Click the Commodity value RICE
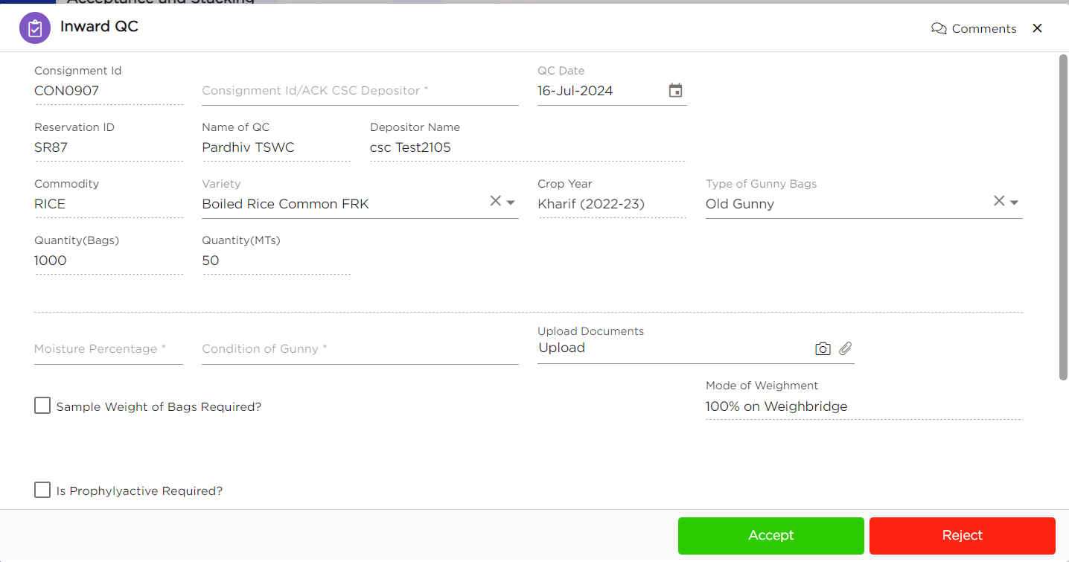The width and height of the screenshot is (1069, 562). coord(50,204)
